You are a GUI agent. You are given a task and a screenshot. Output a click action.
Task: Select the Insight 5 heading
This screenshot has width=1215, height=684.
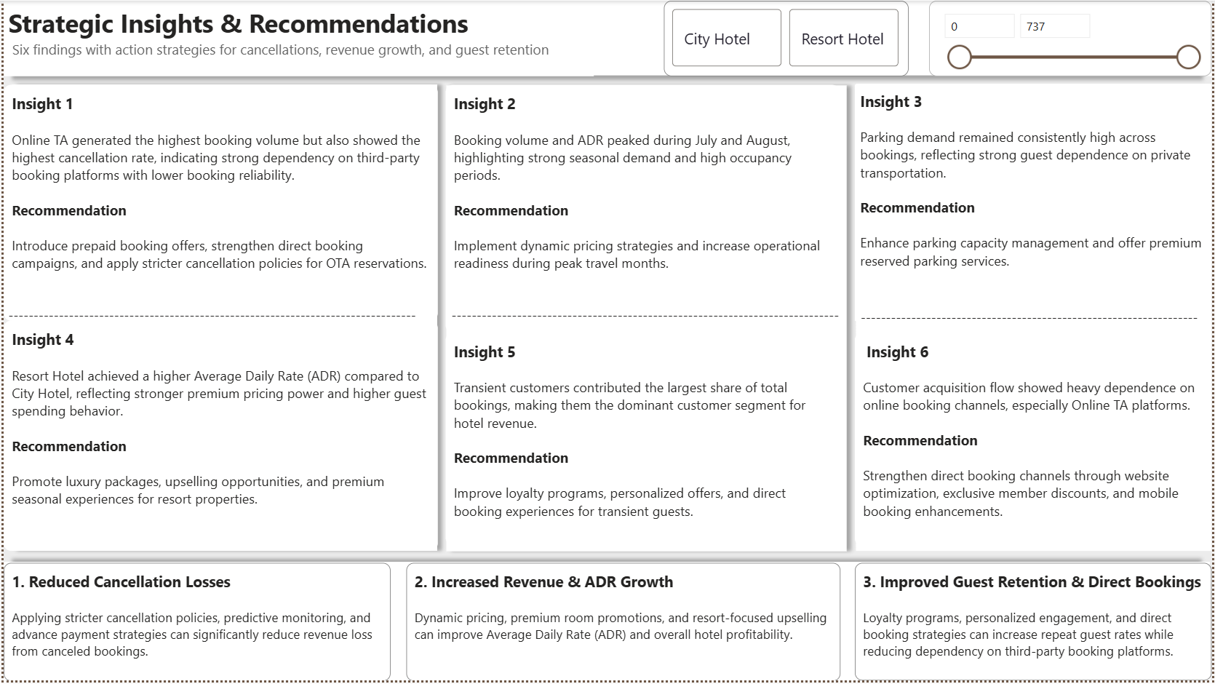click(485, 352)
